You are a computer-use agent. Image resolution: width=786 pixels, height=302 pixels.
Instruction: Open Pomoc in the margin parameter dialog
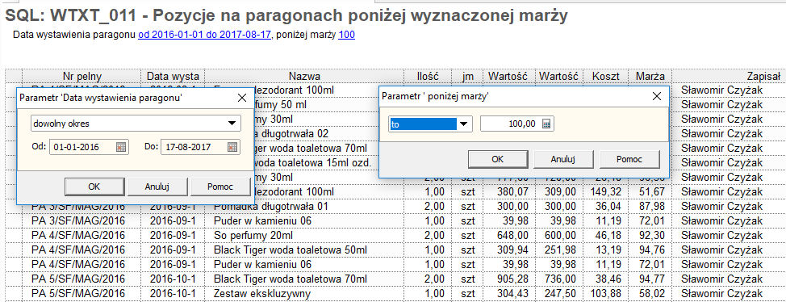pyautogui.click(x=629, y=159)
